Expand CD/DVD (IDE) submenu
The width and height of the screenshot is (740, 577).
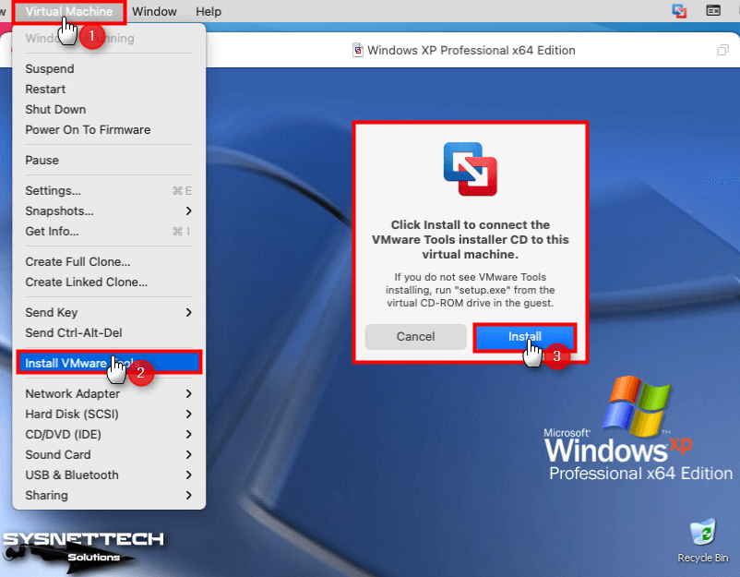[x=109, y=435]
